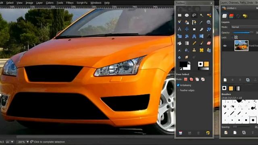Image resolution: width=258 pixels, height=145 pixels.
Task: Open the Colors menu
Action: (50, 3)
